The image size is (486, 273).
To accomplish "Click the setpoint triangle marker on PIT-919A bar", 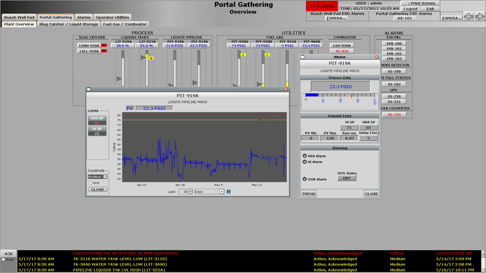I will point(195,83).
